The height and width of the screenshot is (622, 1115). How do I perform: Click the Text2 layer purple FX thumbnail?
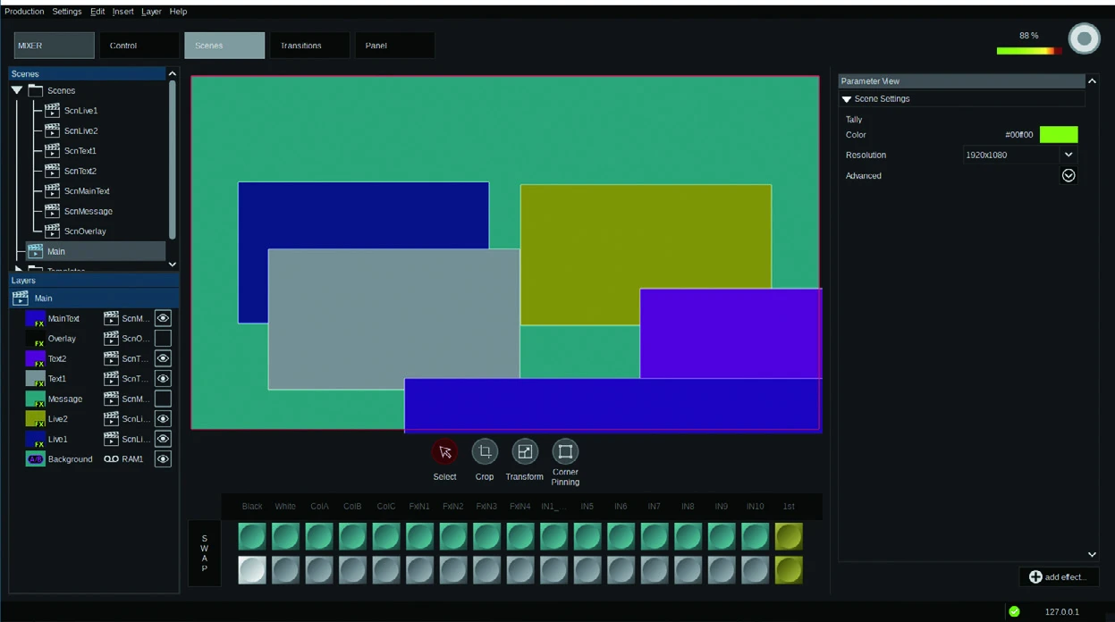pyautogui.click(x=35, y=358)
